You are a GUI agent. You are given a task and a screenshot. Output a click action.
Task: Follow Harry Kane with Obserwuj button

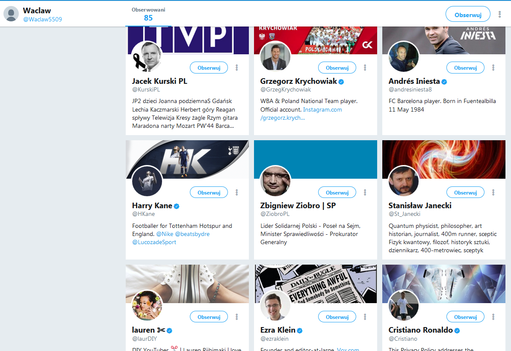point(209,192)
